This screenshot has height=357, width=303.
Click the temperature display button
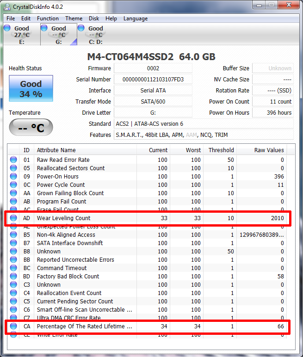click(x=31, y=127)
